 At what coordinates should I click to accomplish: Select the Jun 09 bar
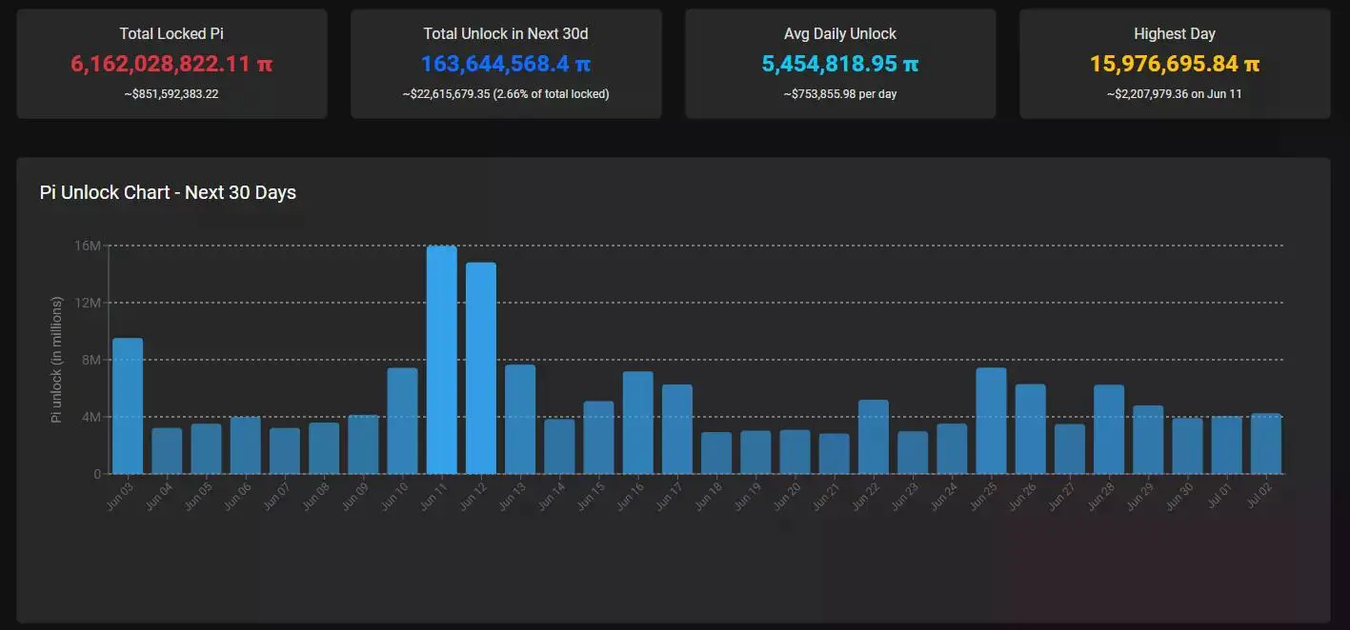tap(363, 444)
